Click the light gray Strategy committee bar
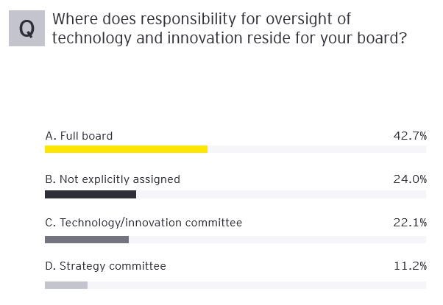 pyautogui.click(x=66, y=284)
